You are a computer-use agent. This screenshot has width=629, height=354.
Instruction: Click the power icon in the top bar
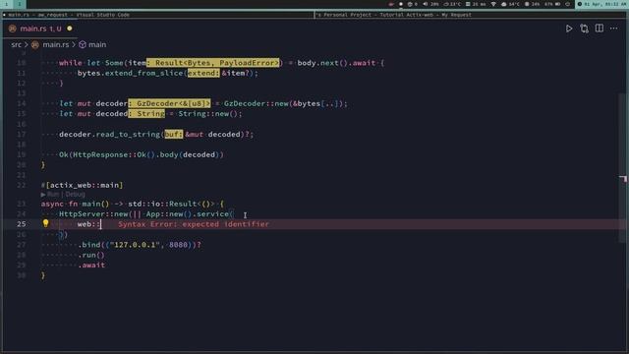tap(568, 4)
